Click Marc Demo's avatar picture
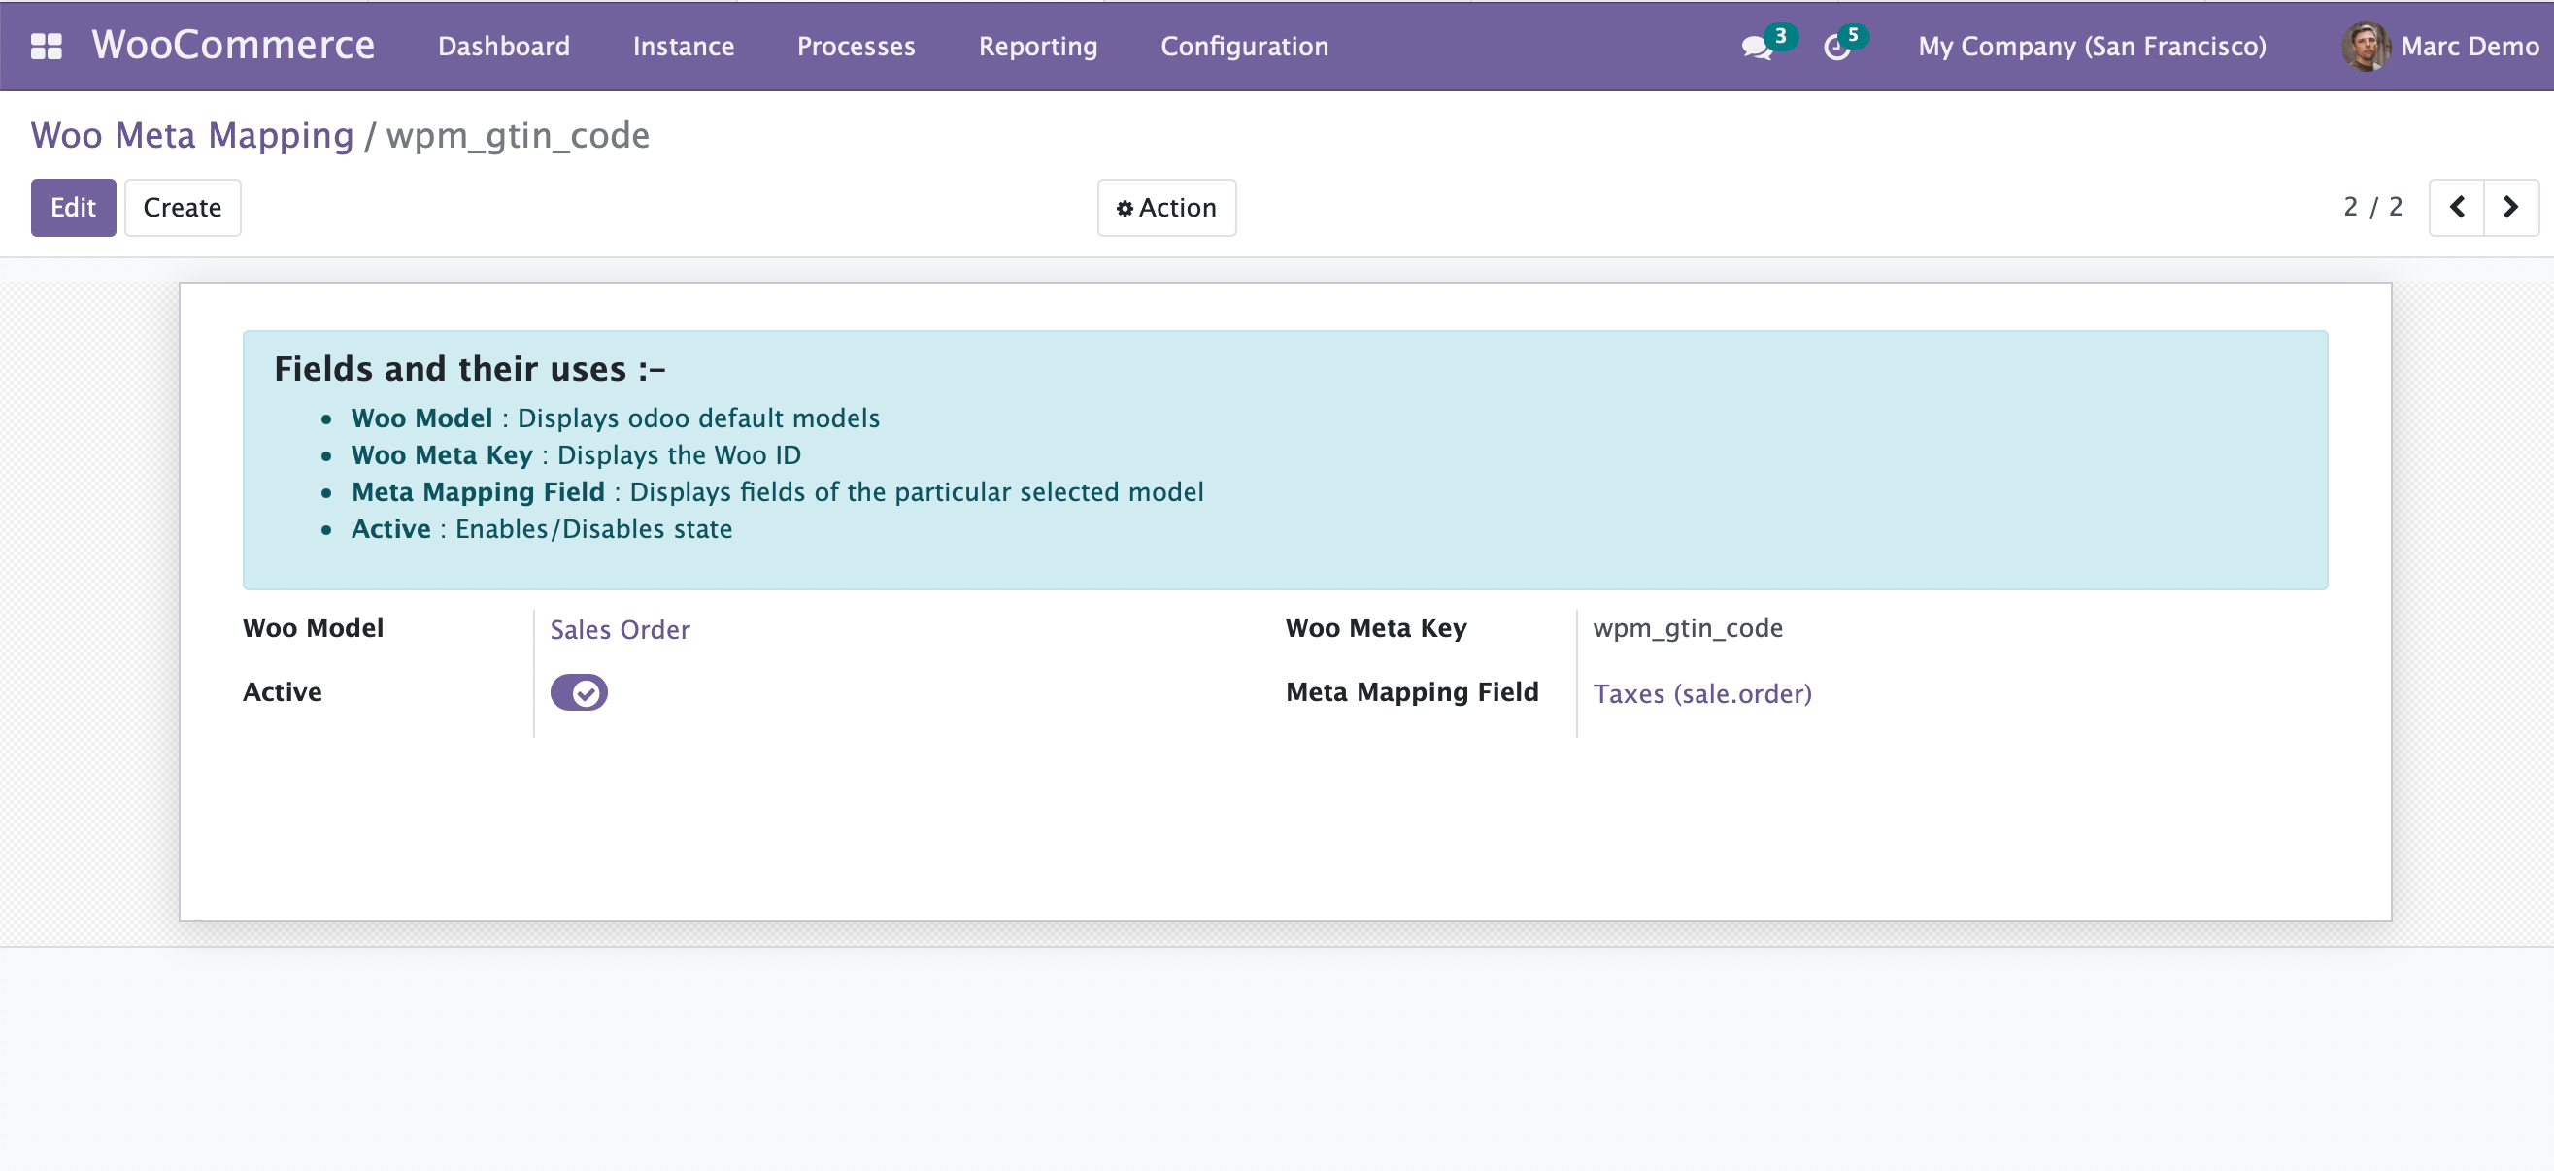Screen dimensions: 2554x1171 click(x=2365, y=46)
